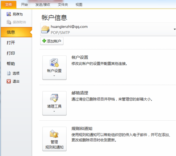The height and width of the screenshot is (156, 176).
Task: Choose 另存为 label in sidebar
Action: [x=18, y=14]
